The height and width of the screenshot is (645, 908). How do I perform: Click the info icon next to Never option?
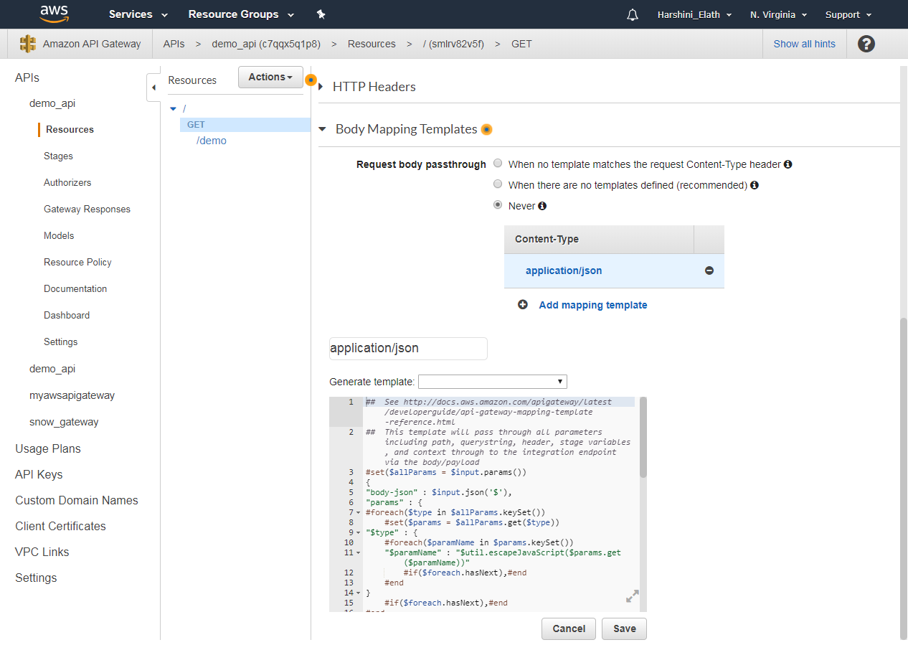[543, 206]
